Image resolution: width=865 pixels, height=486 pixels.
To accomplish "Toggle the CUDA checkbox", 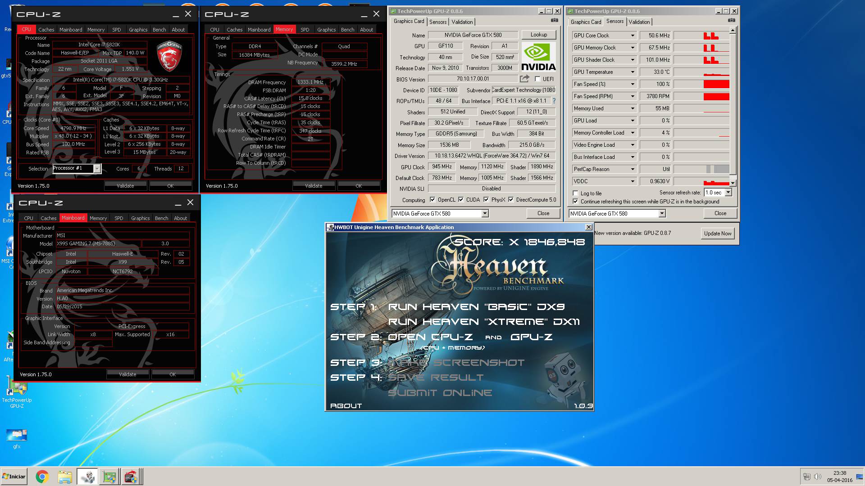I will [x=461, y=199].
